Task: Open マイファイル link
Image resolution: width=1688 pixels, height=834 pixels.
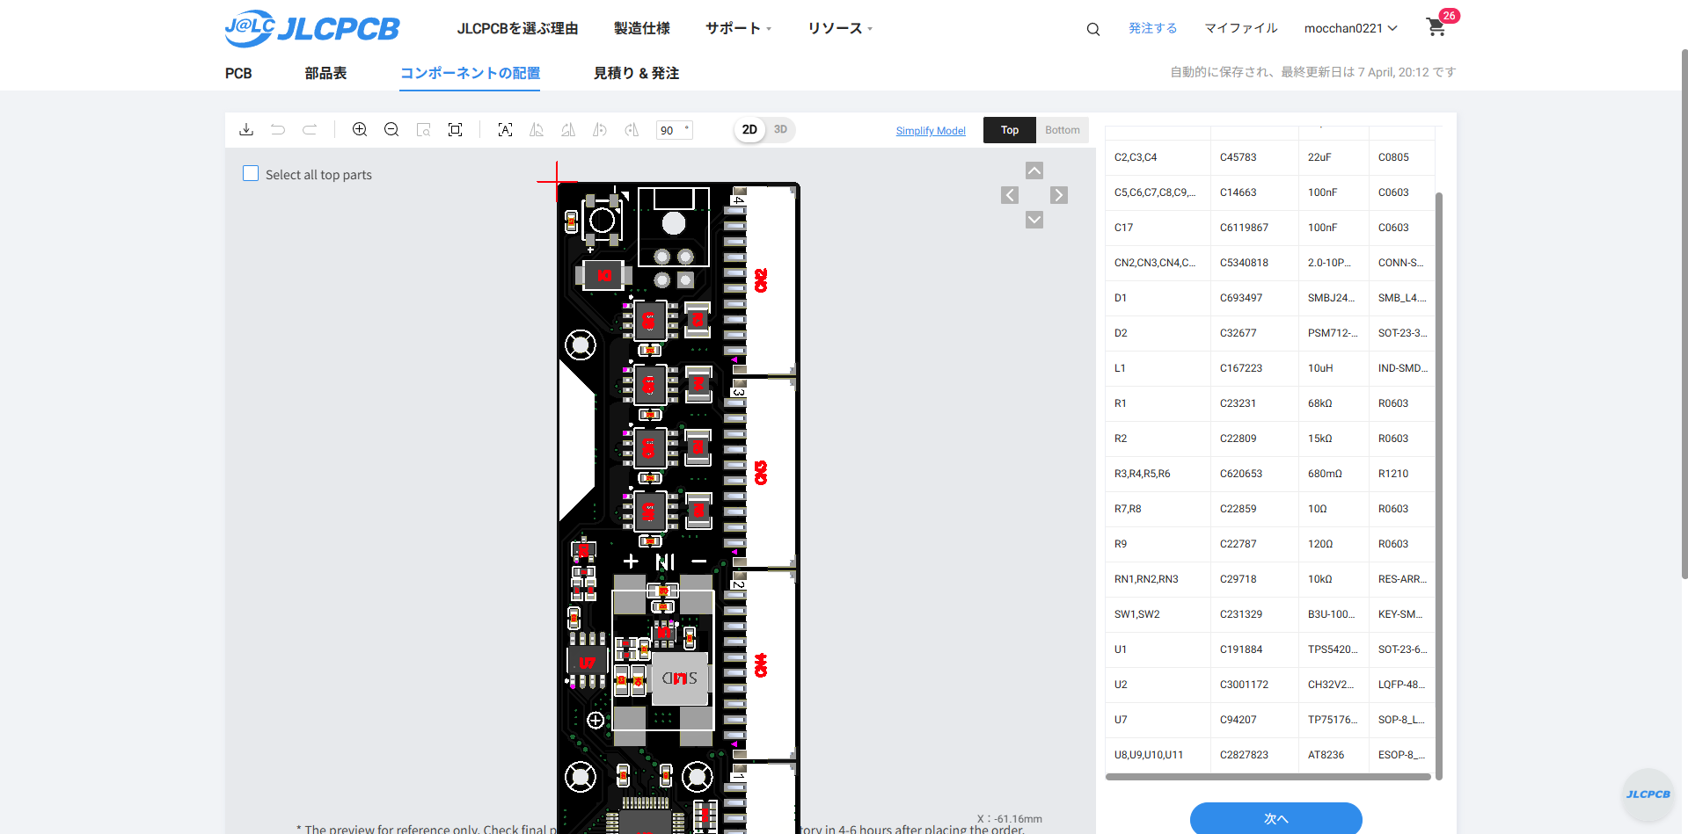Action: [x=1241, y=28]
